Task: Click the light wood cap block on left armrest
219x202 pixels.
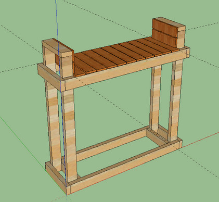Action: click(57, 47)
